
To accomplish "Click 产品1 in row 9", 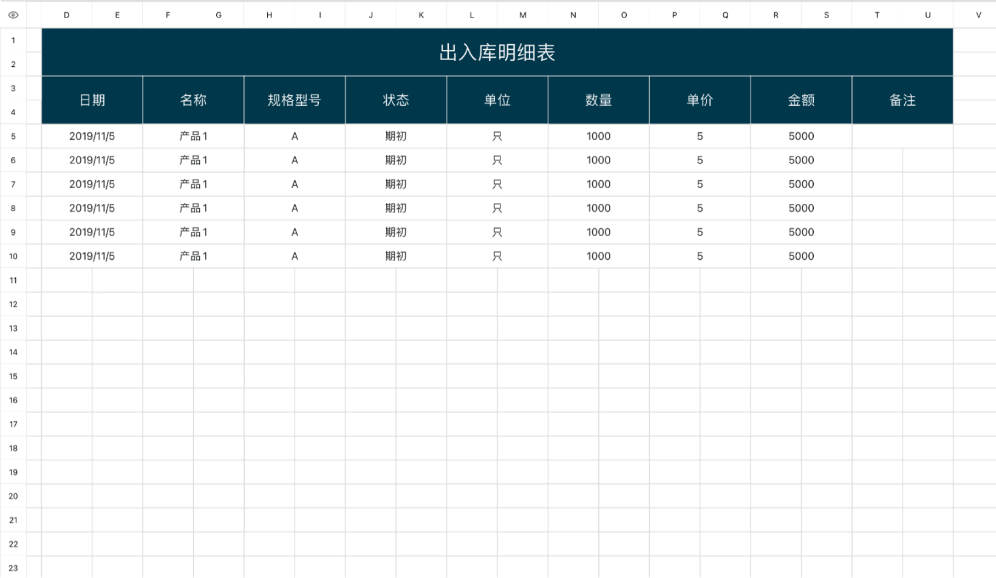I will coord(193,232).
